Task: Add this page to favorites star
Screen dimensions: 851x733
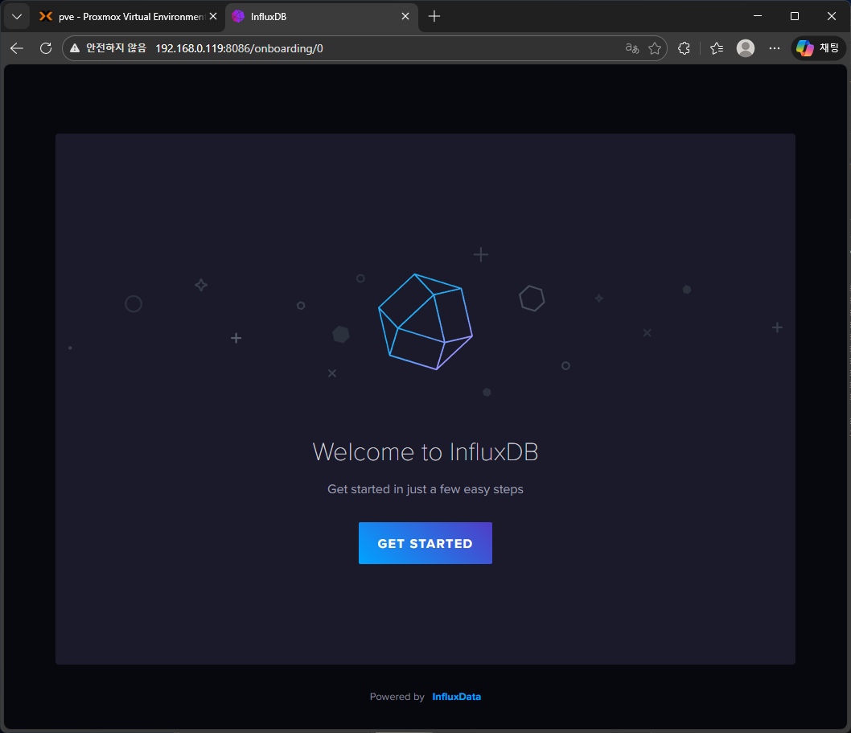Action: tap(655, 48)
